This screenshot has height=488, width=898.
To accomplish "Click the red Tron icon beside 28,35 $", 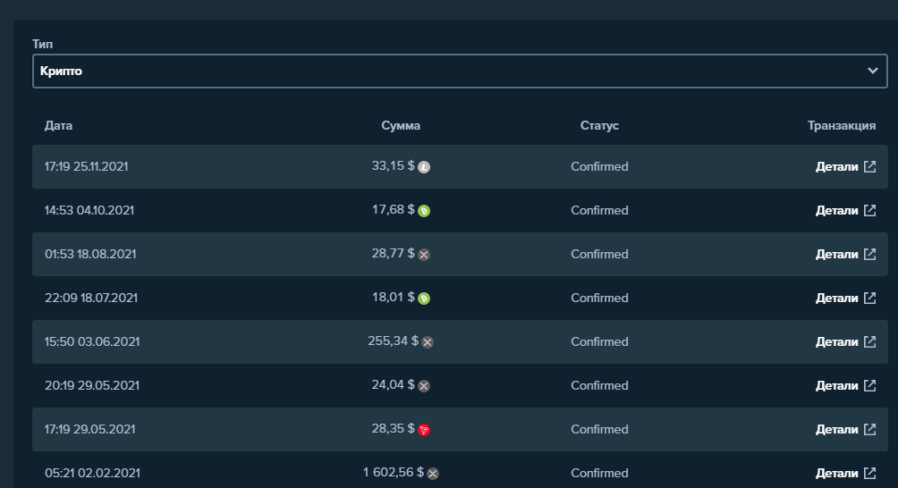I will point(424,430).
